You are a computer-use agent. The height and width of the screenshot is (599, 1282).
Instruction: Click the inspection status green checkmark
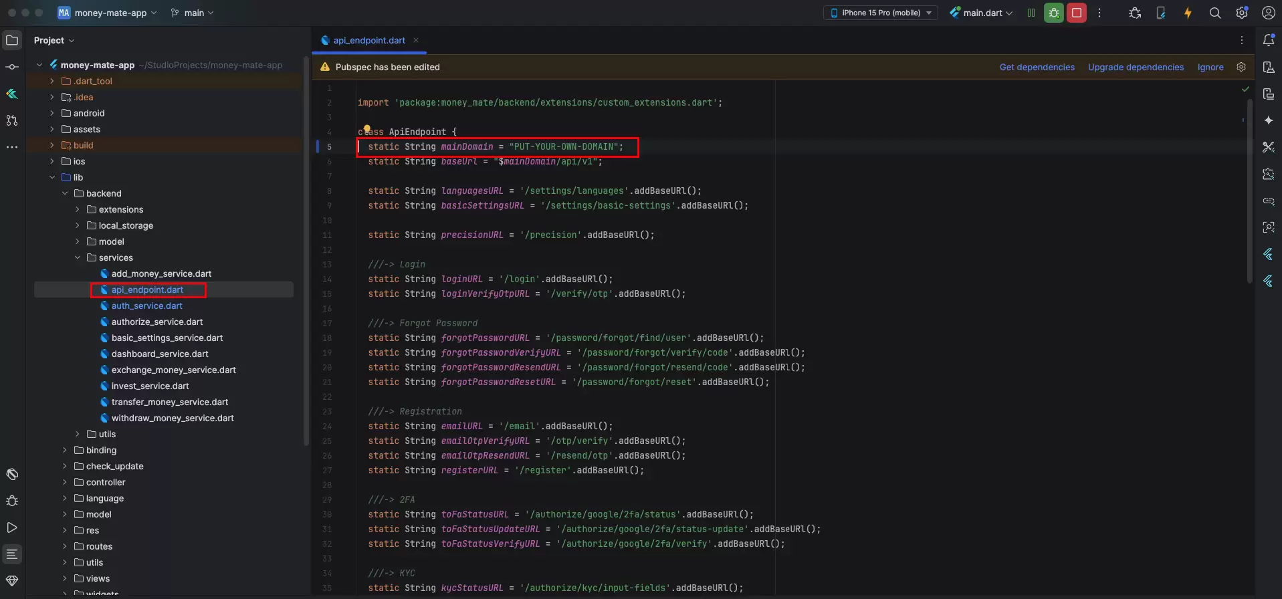tap(1245, 89)
